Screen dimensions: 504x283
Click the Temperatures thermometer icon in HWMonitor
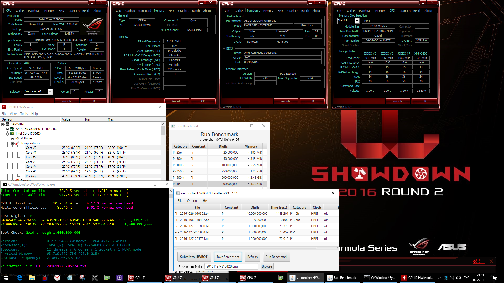(17, 143)
